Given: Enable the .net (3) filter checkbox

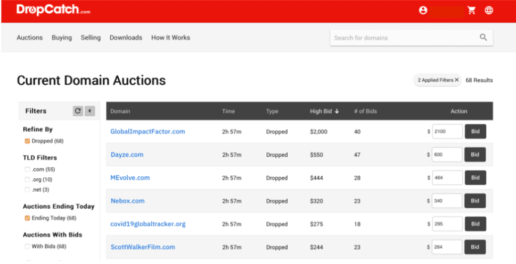Looking at the screenshot, I should click(27, 190).
